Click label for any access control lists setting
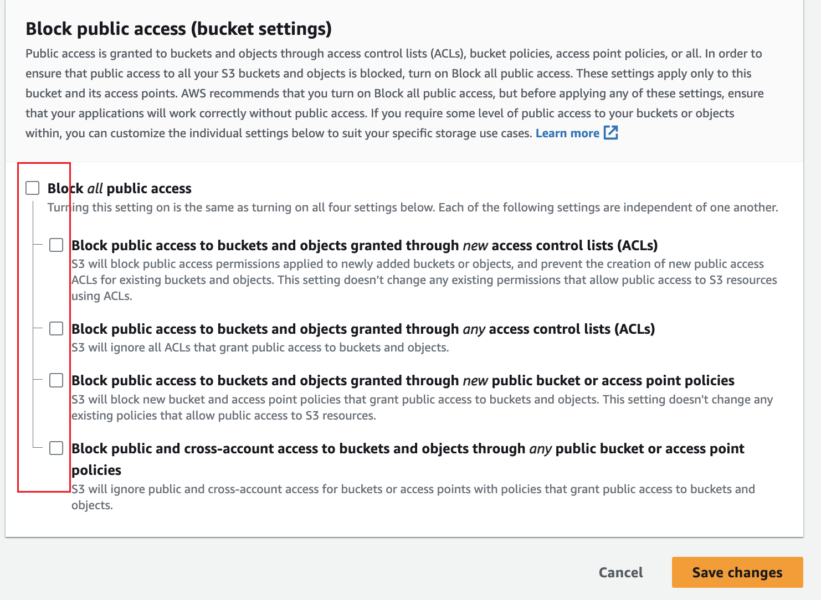821x600 pixels. coord(363,329)
